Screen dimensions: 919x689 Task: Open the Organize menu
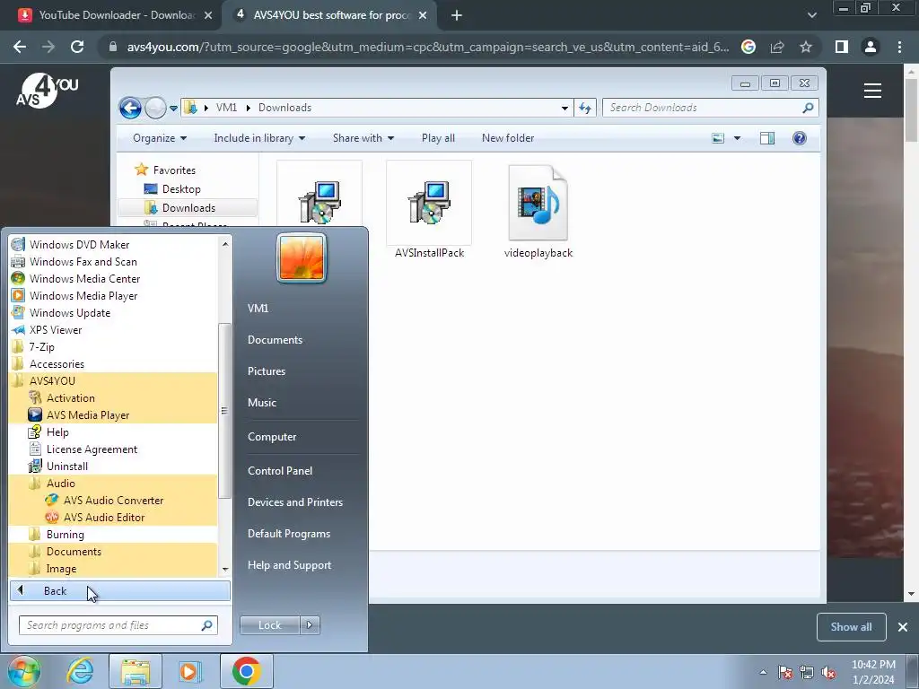[160, 138]
